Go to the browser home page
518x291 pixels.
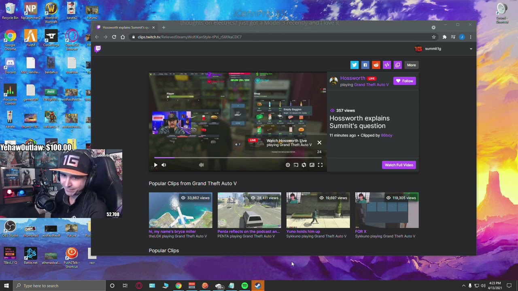pyautogui.click(x=123, y=37)
